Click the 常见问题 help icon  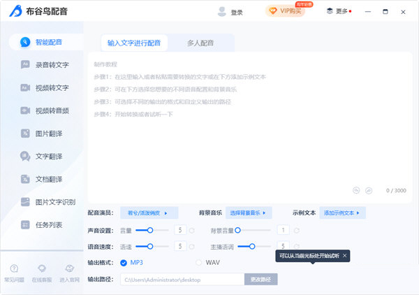(14, 271)
